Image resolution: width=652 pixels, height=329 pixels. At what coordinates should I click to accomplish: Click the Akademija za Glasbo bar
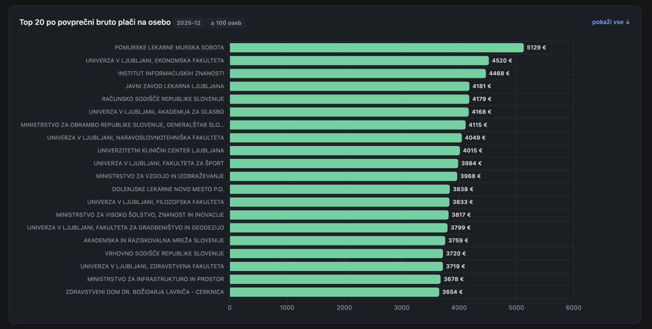pyautogui.click(x=349, y=112)
